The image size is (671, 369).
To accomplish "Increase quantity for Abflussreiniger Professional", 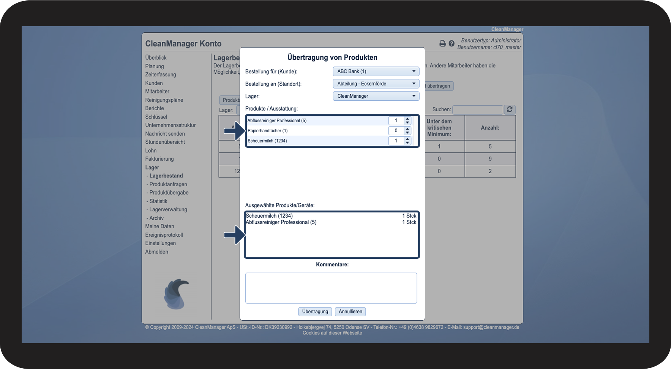I will 407,119.
